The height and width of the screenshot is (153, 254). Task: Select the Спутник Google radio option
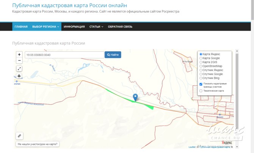pos(201,74)
